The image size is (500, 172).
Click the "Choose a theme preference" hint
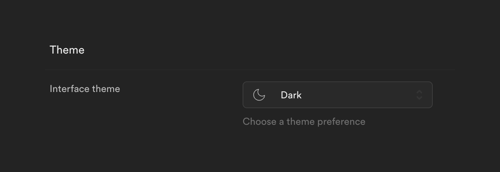[304, 122]
